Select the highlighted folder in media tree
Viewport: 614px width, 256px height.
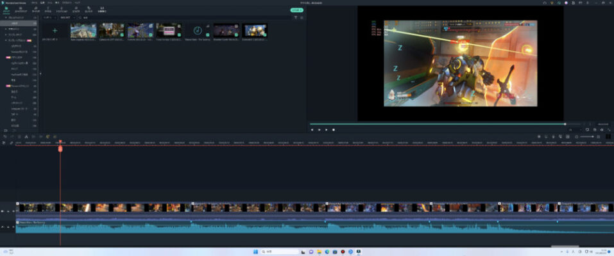pos(19,24)
